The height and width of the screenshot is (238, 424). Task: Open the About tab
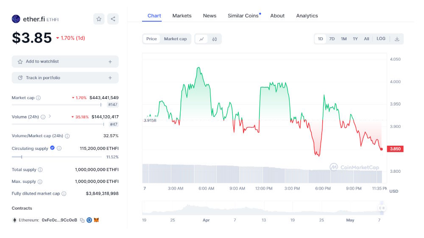277,16
